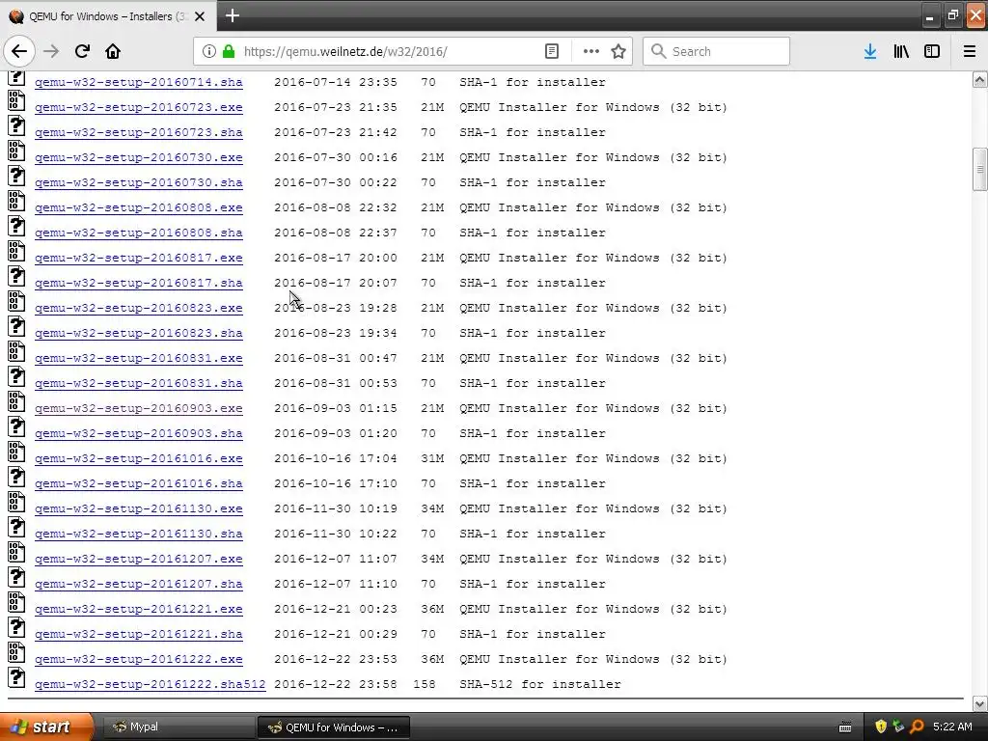Open qemu-w32-setup-20160730.sha link

click(x=139, y=182)
